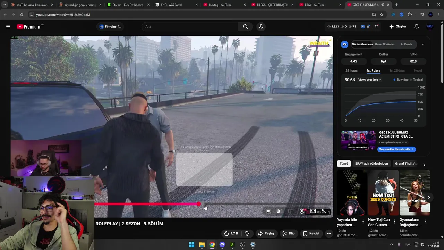444x250 pixels.
Task: Select the 24 hours range
Action: coord(351,70)
